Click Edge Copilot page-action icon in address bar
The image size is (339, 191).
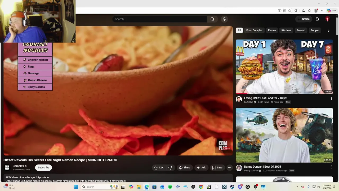click(280, 11)
